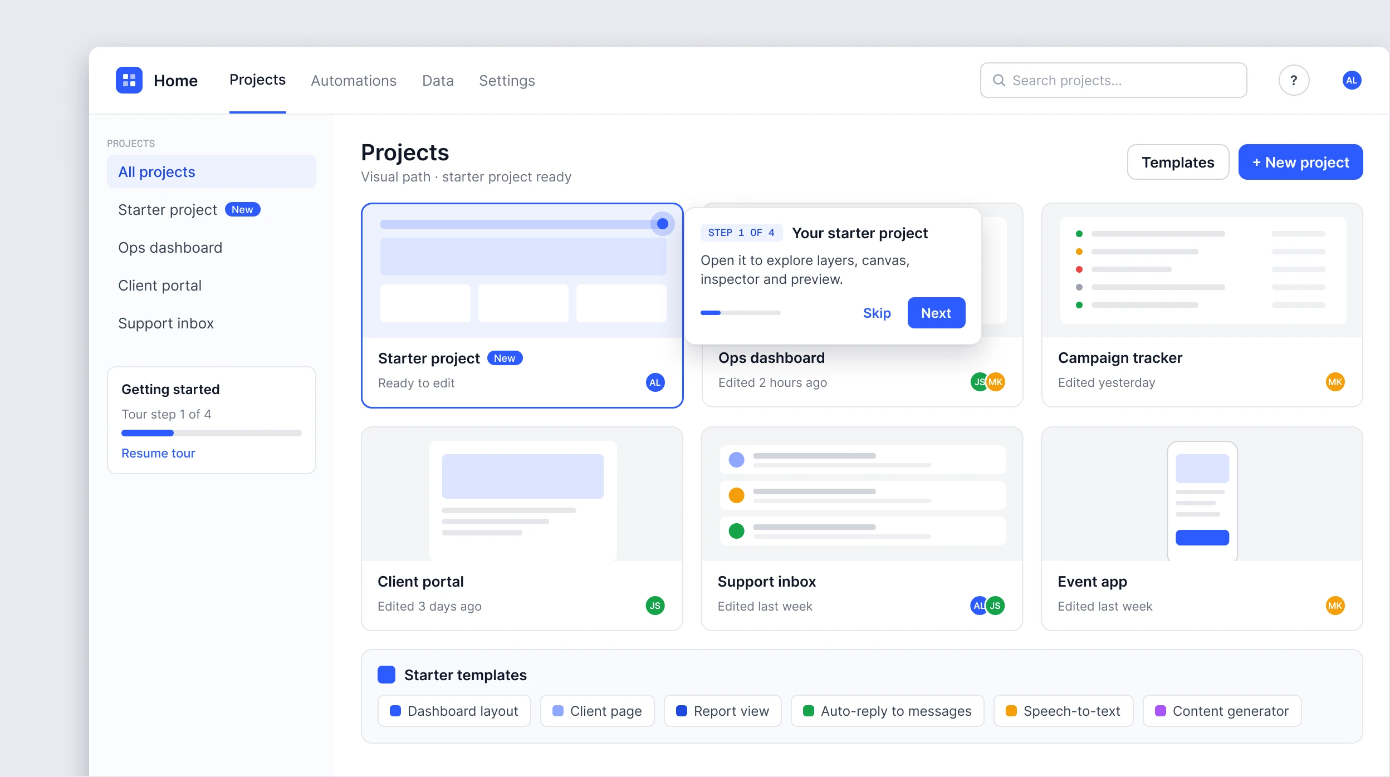This screenshot has height=777, width=1390.
Task: Click the MK avatar on Event app card
Action: 1335,606
